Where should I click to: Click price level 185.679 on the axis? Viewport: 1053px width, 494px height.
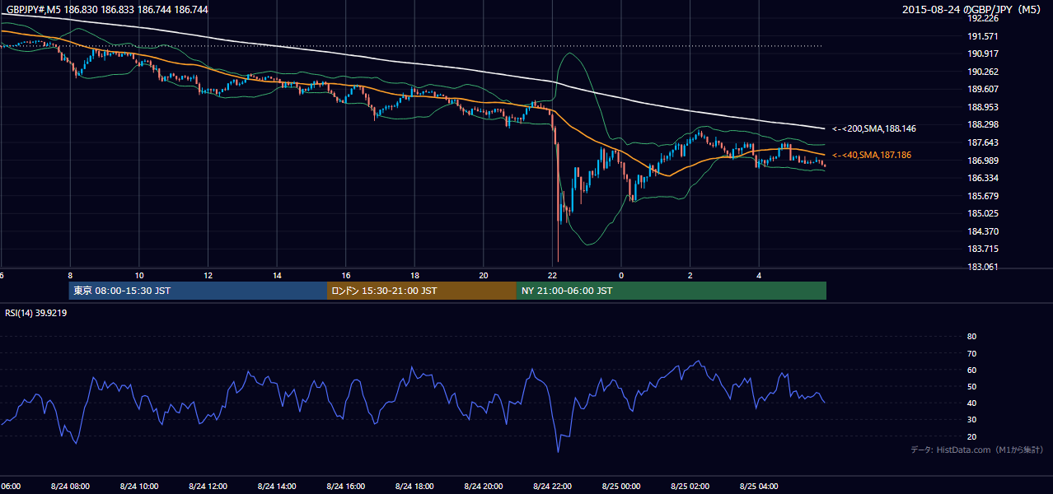pos(982,197)
